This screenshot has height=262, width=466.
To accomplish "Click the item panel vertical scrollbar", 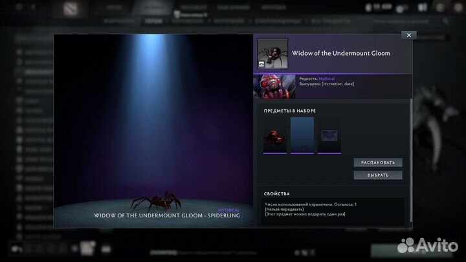I will (x=412, y=160).
